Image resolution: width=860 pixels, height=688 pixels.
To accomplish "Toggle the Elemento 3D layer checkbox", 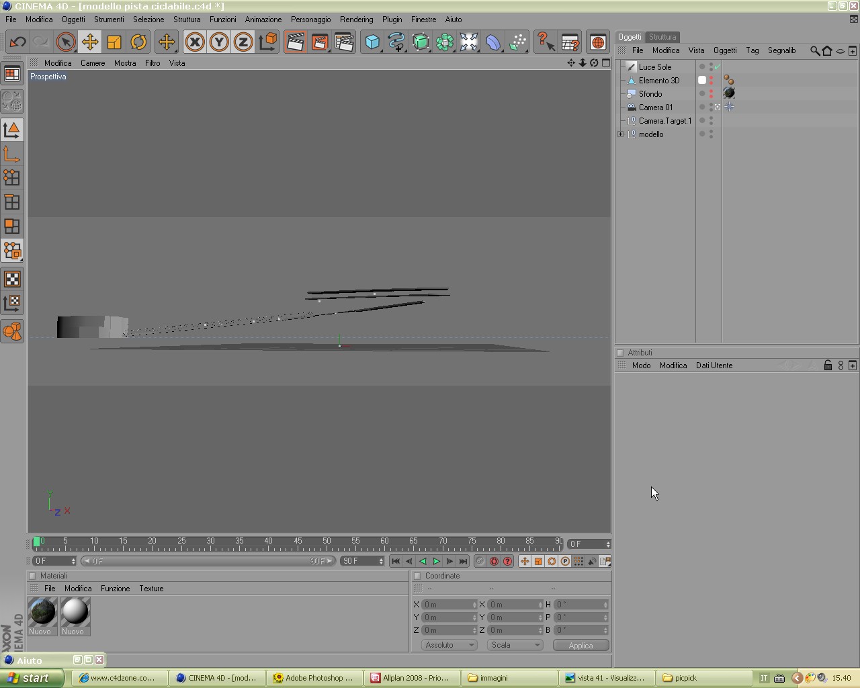I will click(702, 81).
